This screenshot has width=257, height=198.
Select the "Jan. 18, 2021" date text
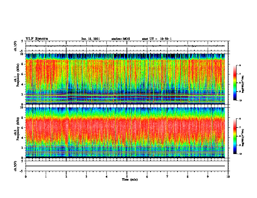(91, 39)
